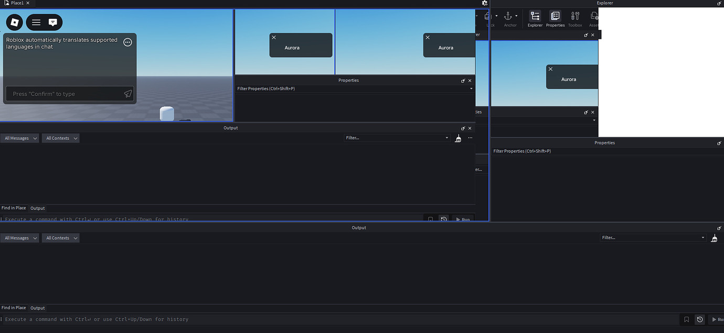The width and height of the screenshot is (724, 333).
Task: Undock the nested Properties panel
Action: click(x=463, y=81)
